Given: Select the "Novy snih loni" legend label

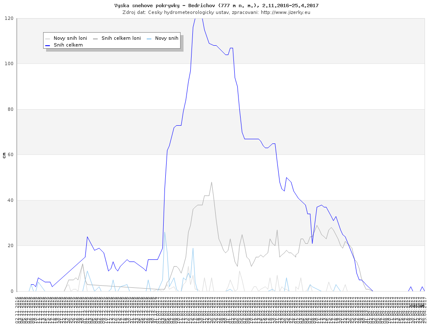Looking at the screenshot, I should [70, 38].
